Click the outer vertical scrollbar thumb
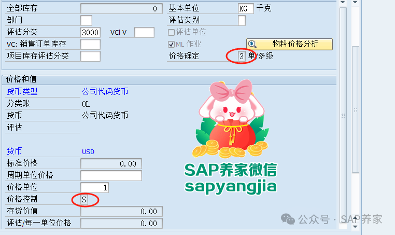Image resolution: width=395 pixels, height=235 pixels. coord(356,109)
